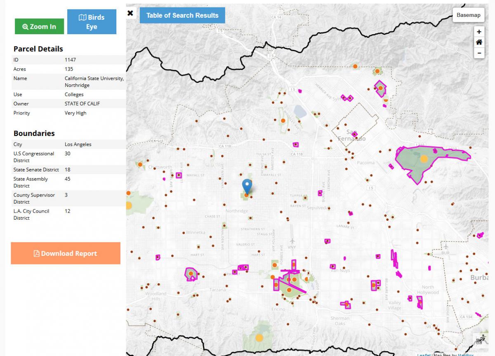Close the search results with the X icon
Screen dimensions: 495x356
(x=130, y=13)
